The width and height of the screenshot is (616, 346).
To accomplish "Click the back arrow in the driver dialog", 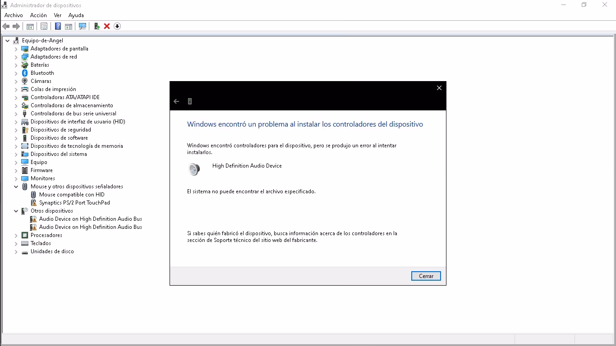I will tap(176, 101).
